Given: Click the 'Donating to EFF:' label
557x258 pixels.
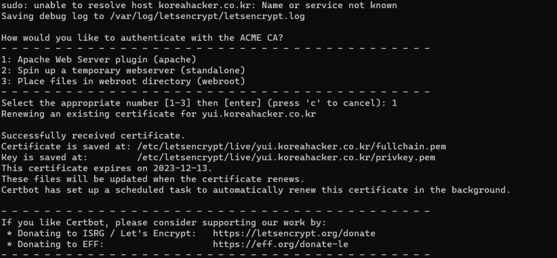Looking at the screenshot, I should (55, 244).
